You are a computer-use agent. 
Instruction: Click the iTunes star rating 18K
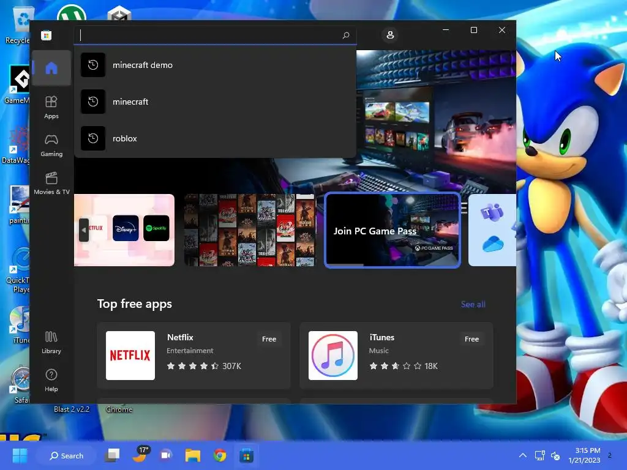click(x=404, y=366)
